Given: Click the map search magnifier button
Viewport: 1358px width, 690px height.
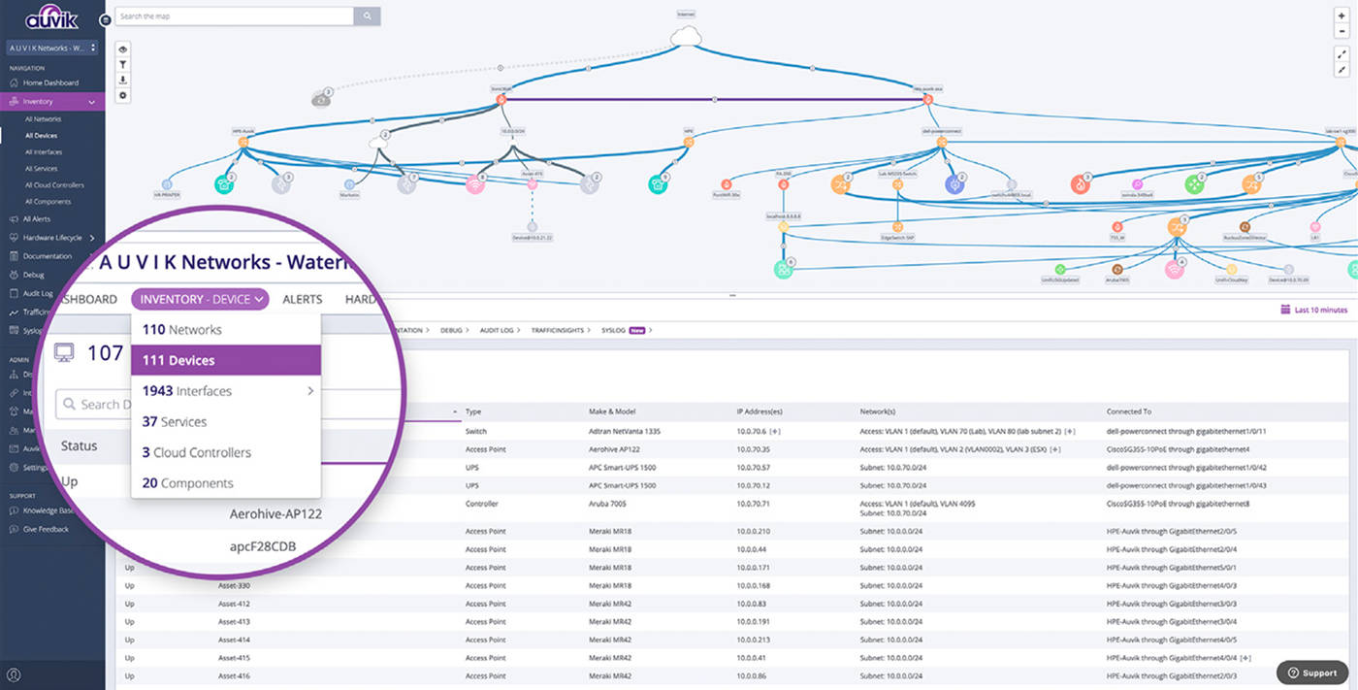Looking at the screenshot, I should click(x=367, y=16).
